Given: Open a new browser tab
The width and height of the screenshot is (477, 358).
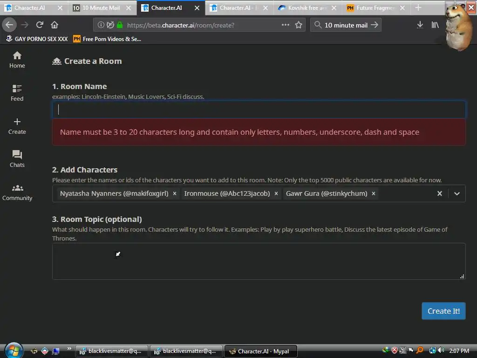Looking at the screenshot, I should tap(418, 7).
